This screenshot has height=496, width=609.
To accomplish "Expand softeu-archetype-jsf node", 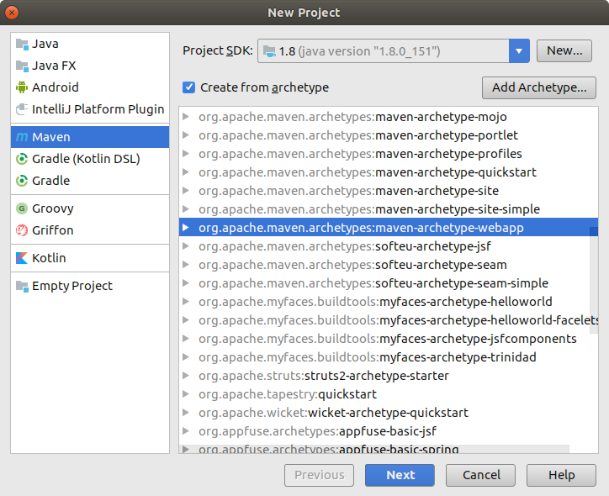I will pos(186,246).
